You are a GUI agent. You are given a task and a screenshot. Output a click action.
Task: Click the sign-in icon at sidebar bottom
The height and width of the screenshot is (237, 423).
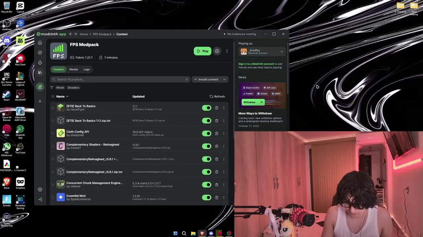[x=40, y=199]
